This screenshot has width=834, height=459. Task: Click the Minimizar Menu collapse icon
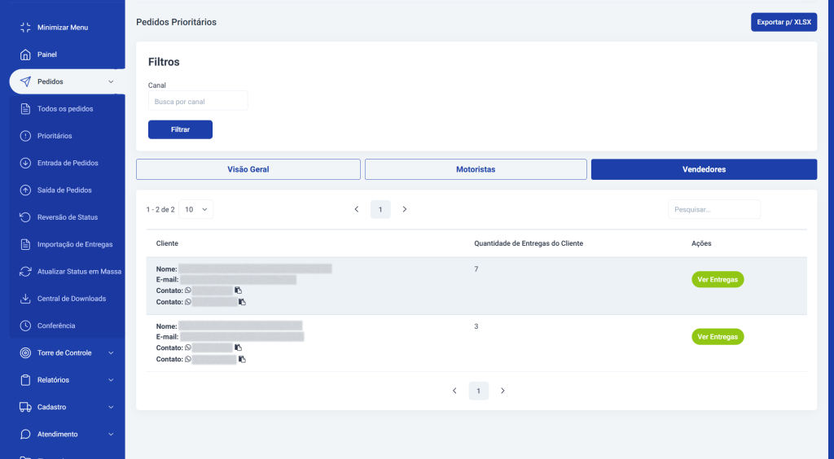click(25, 28)
